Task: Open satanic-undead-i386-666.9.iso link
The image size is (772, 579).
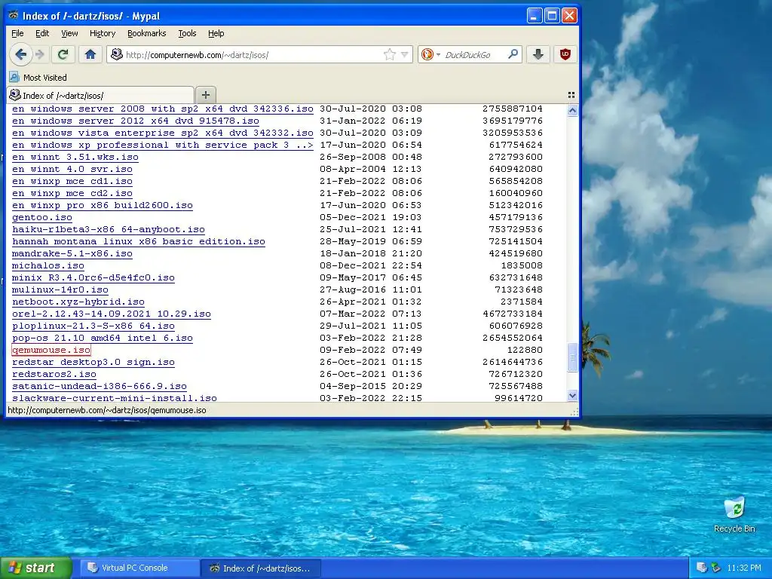Action: click(x=100, y=386)
